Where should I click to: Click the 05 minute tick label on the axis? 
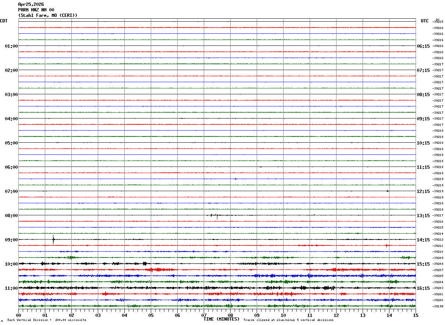(x=151, y=315)
